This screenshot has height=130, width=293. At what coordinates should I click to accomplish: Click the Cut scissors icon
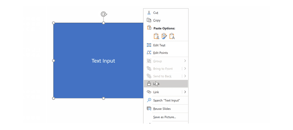point(149,13)
